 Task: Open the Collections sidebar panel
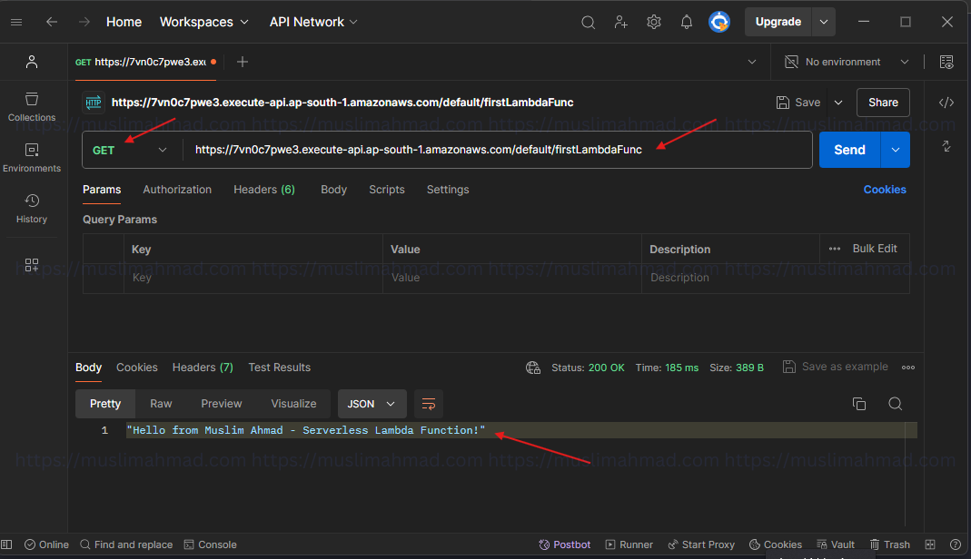click(31, 103)
